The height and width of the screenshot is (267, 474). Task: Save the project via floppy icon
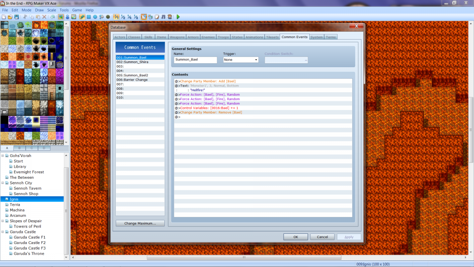(17, 17)
